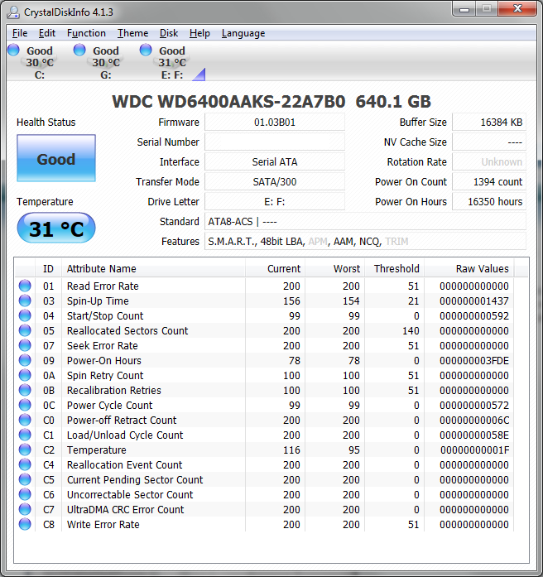Viewport: 543px width, 577px height.
Task: Click the Raw Values column header
Action: point(469,268)
